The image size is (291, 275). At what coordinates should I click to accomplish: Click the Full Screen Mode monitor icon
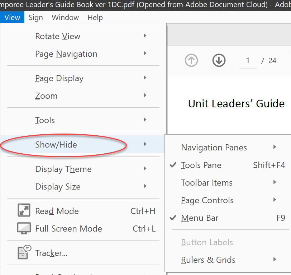tap(24, 228)
